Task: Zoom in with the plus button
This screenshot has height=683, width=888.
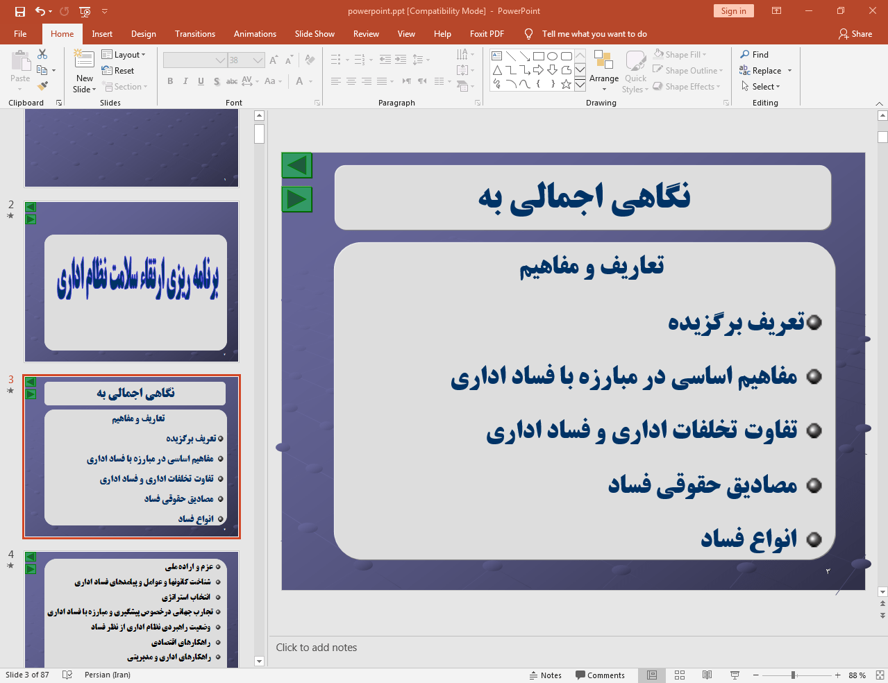Action: point(838,675)
